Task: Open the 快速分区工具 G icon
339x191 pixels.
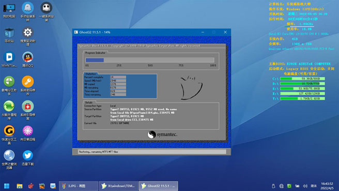Action: pos(9,135)
